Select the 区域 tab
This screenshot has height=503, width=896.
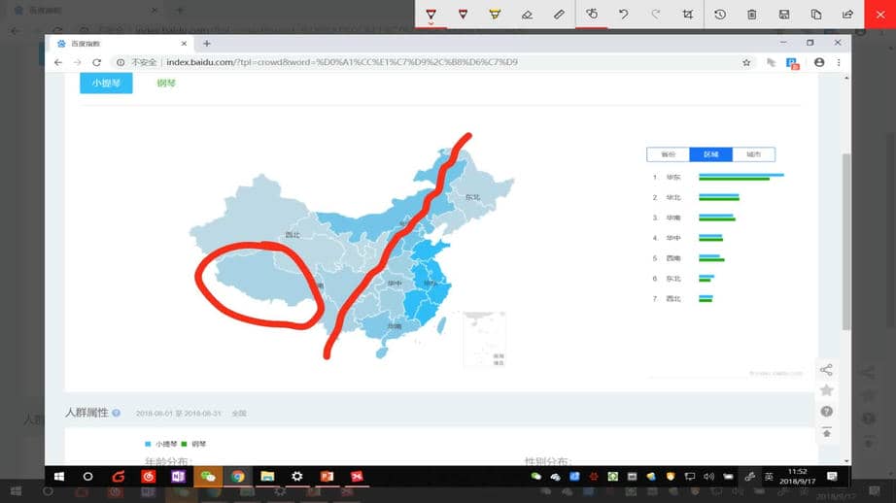click(710, 154)
